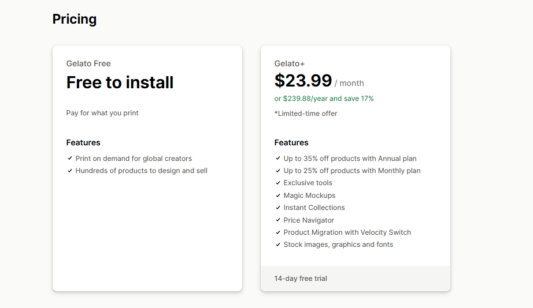Select the Gelato+ plan name
533x308 pixels.
289,63
